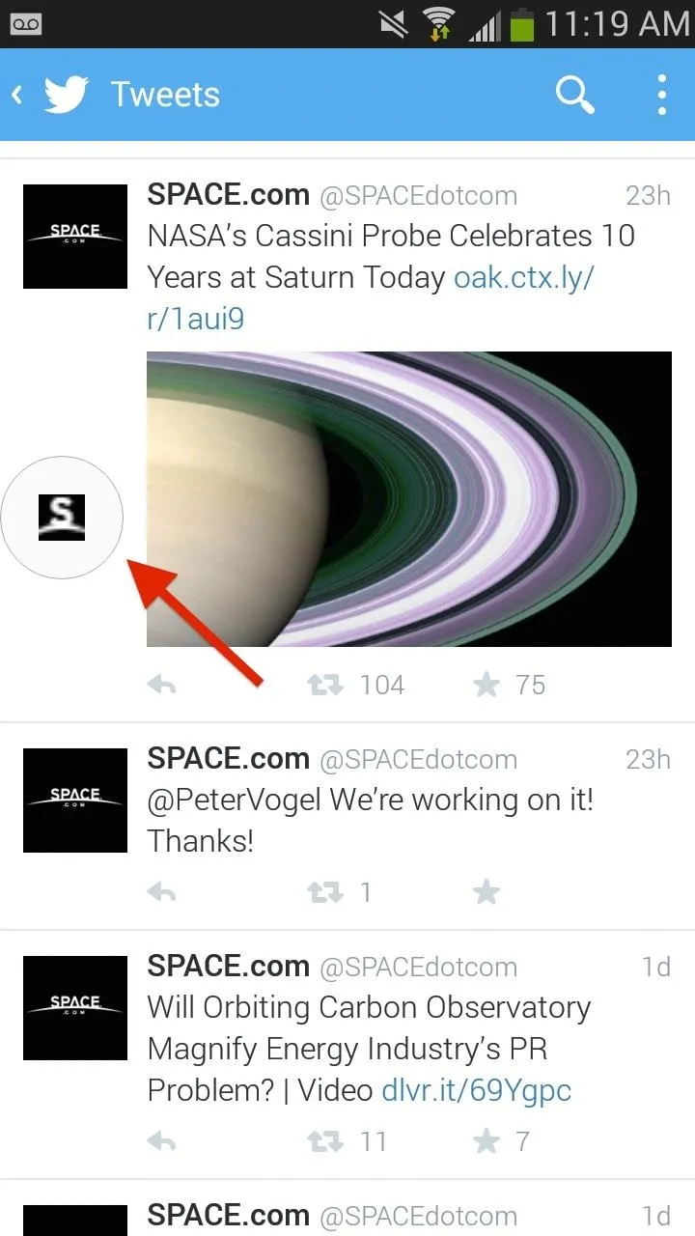The height and width of the screenshot is (1236, 695).
Task: Star the @PeterVogel reply tweet
Action: click(486, 892)
